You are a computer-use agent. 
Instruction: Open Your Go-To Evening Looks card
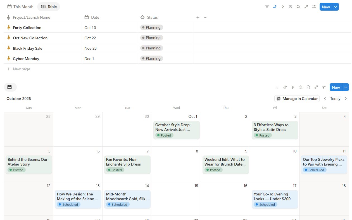[275, 199]
